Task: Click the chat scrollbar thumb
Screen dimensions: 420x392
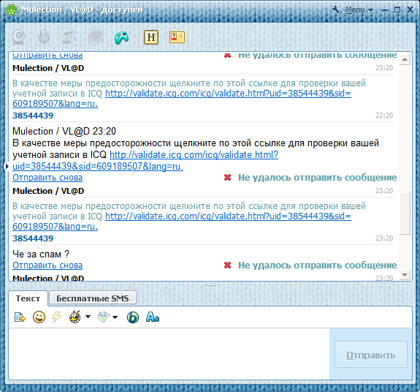Action: click(x=405, y=213)
